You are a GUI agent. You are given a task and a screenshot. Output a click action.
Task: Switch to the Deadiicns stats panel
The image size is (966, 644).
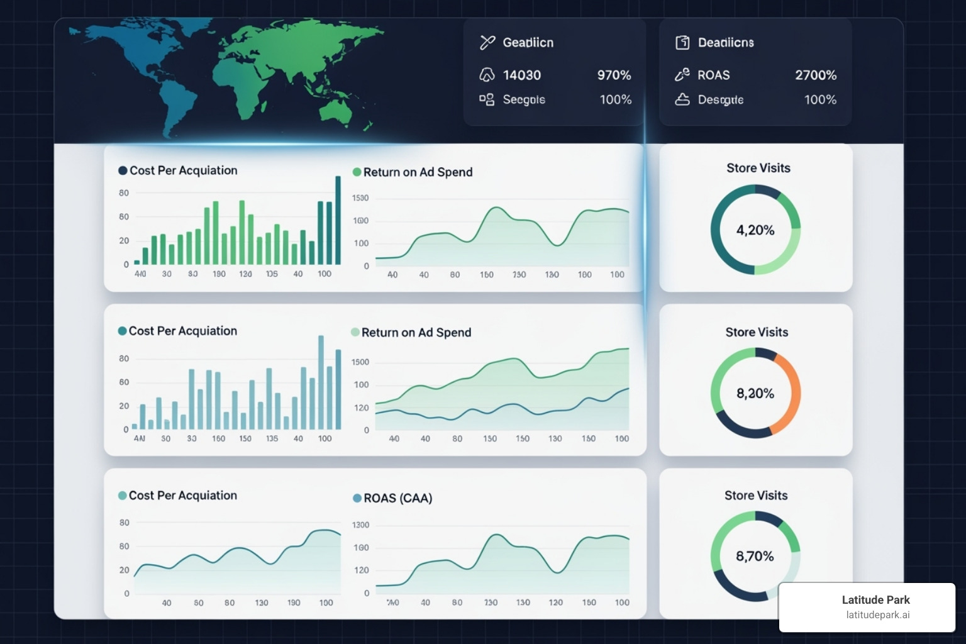click(755, 71)
